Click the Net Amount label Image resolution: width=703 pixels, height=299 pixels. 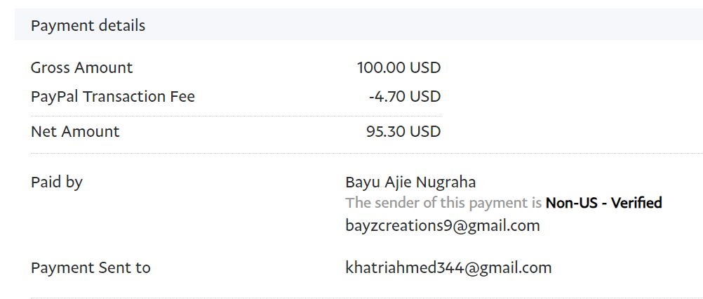point(75,131)
